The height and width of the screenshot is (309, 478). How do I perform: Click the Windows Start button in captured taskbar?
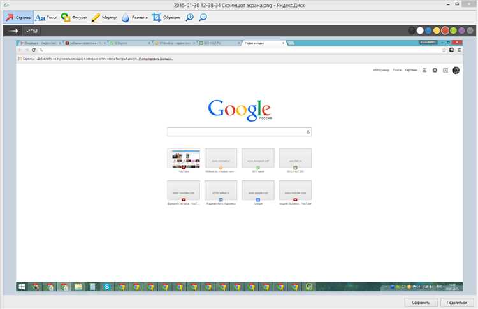22,287
